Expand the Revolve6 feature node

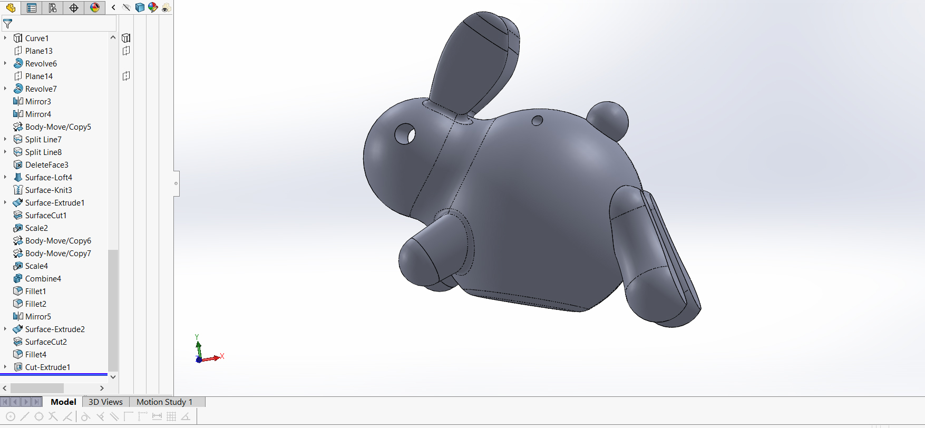point(5,63)
